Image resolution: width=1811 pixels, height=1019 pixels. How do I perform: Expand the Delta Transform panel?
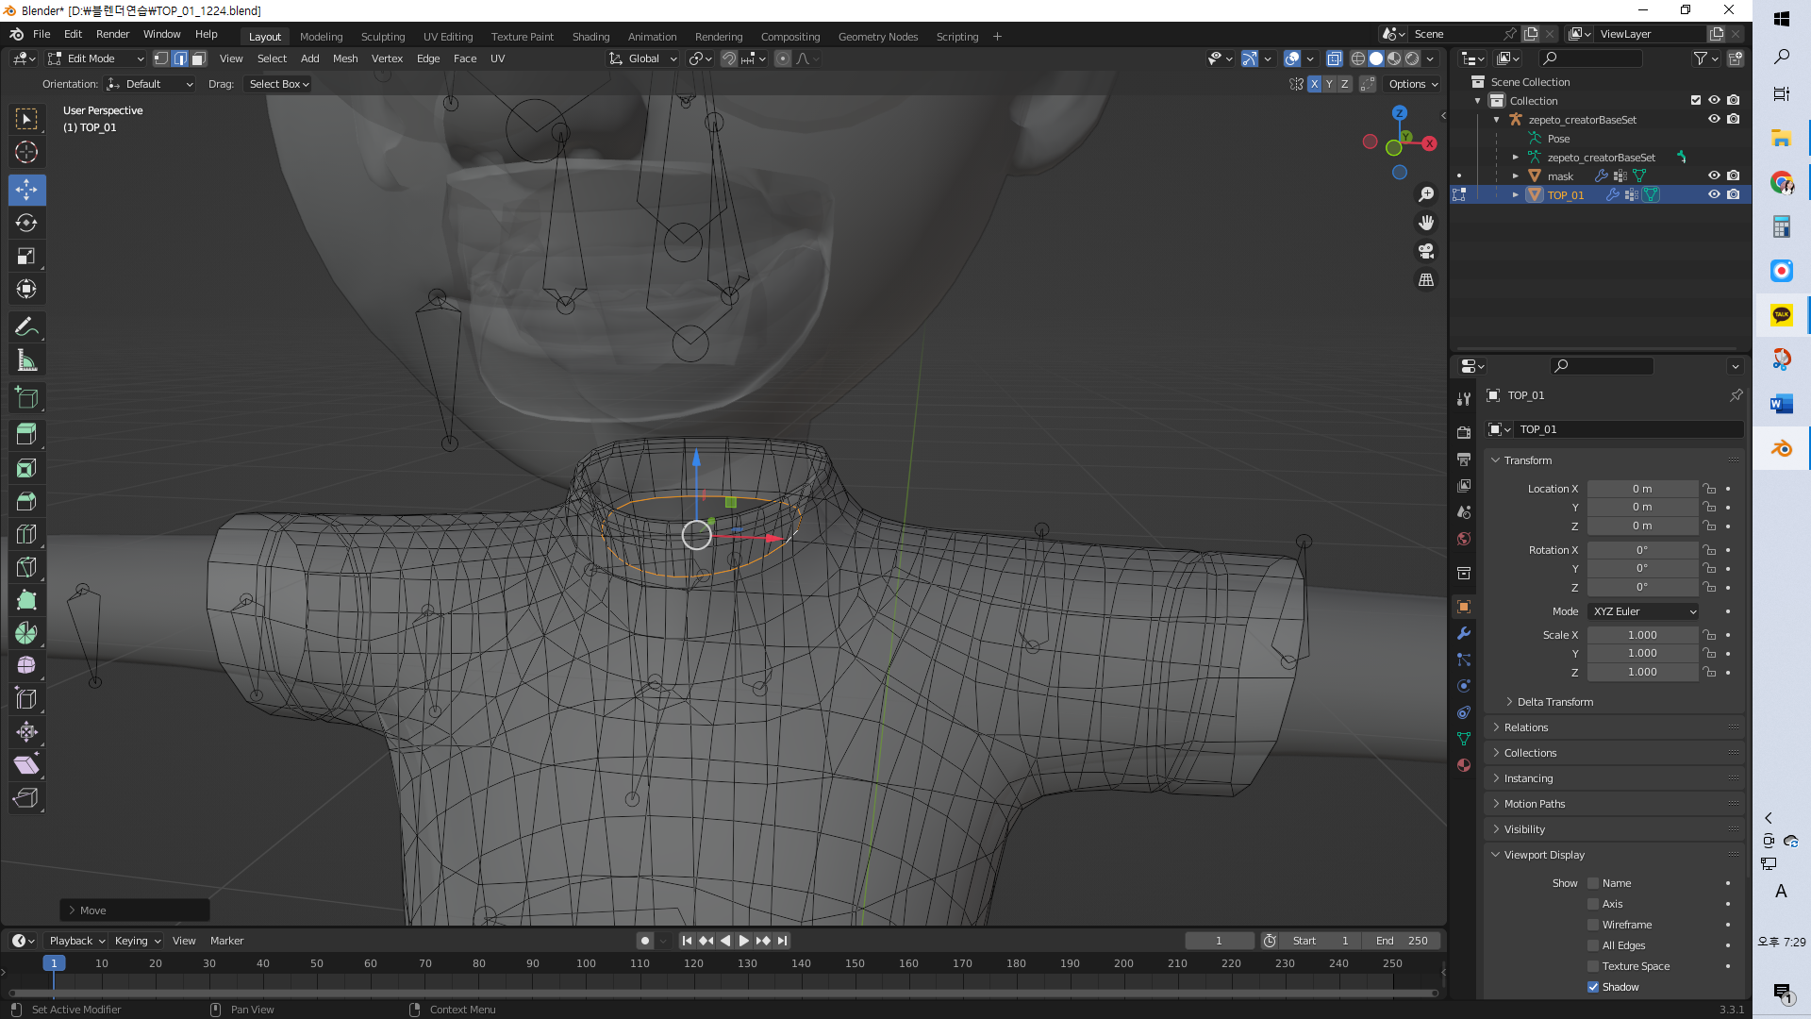point(1554,702)
